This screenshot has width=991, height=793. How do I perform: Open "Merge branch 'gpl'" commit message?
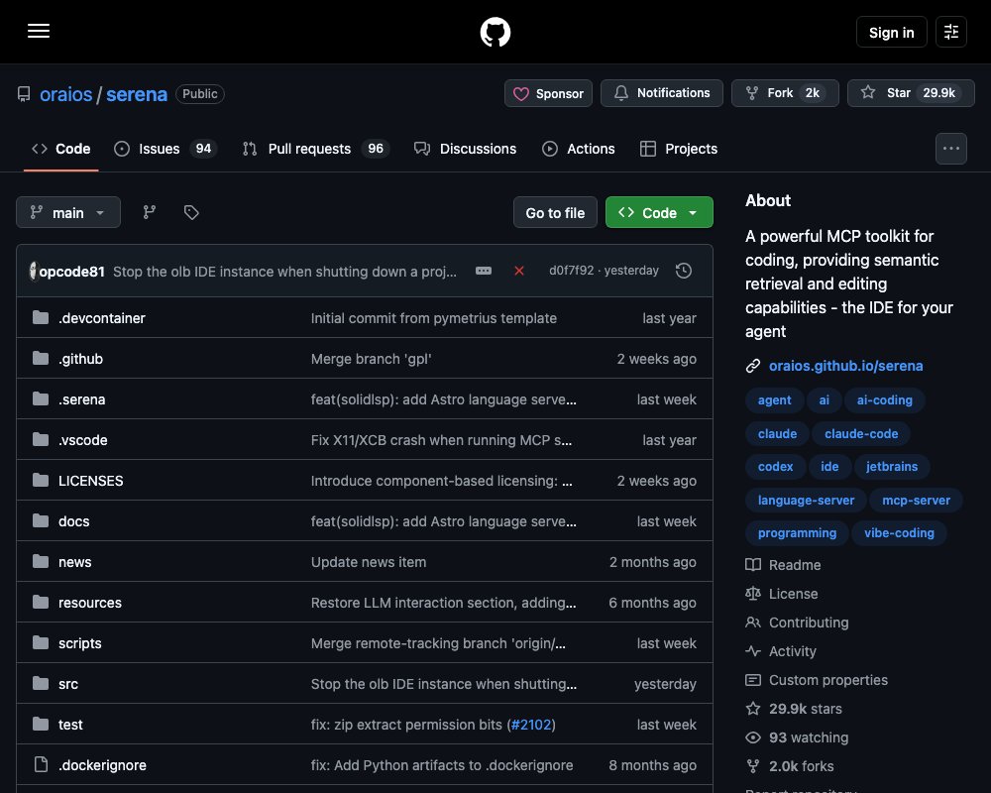[x=371, y=359]
